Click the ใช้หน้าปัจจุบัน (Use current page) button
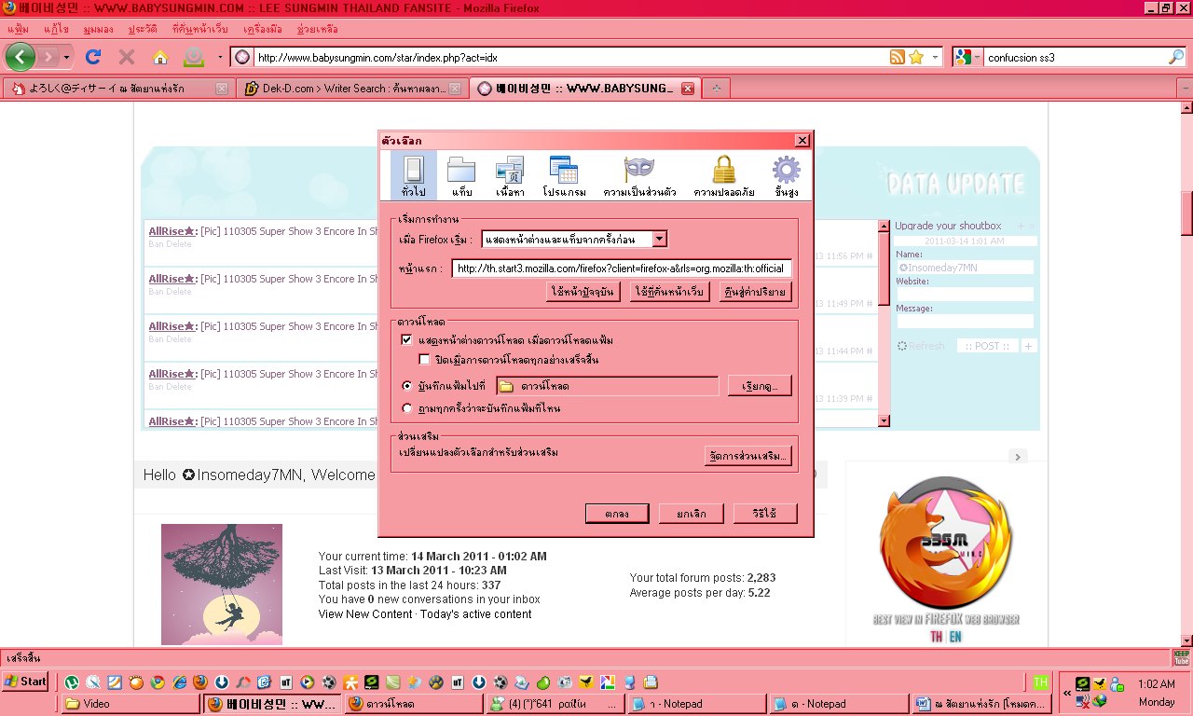Viewport: 1193px width, 716px height. (584, 292)
